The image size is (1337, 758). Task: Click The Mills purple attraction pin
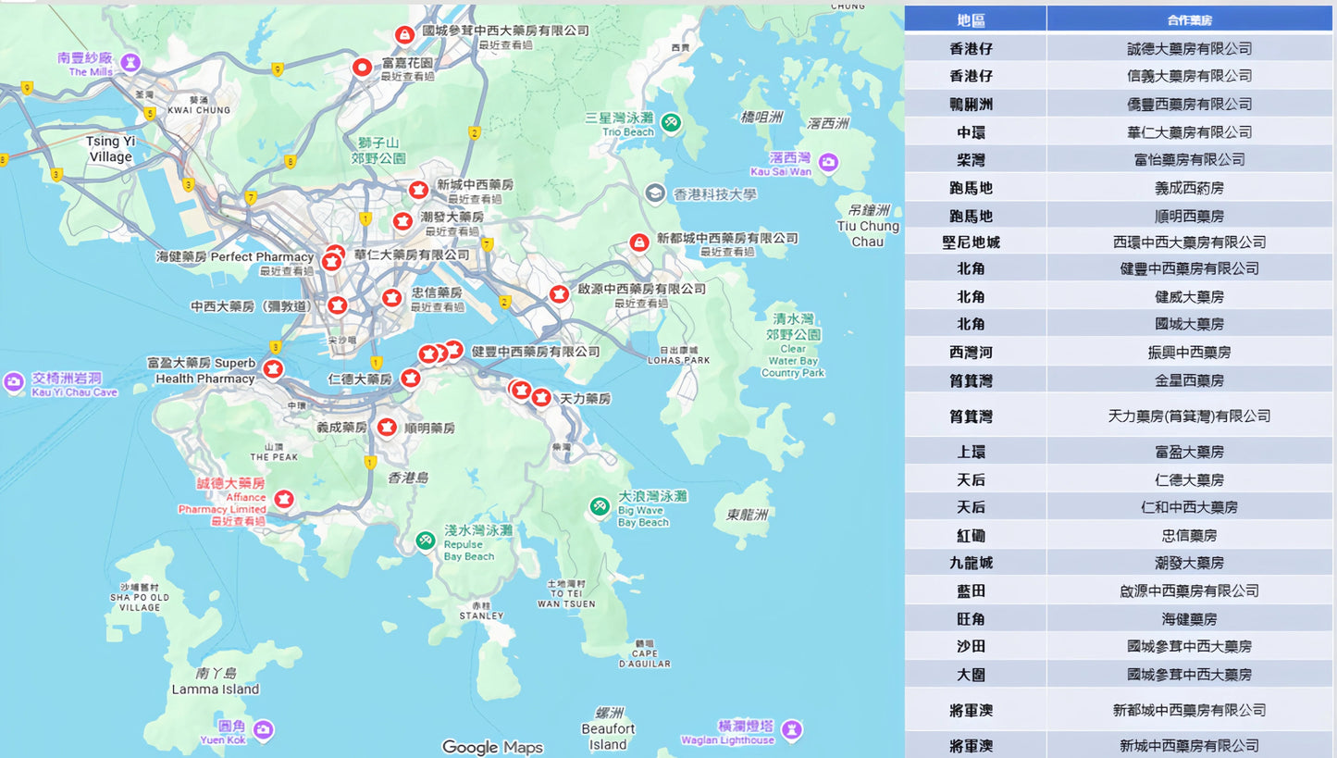[131, 63]
